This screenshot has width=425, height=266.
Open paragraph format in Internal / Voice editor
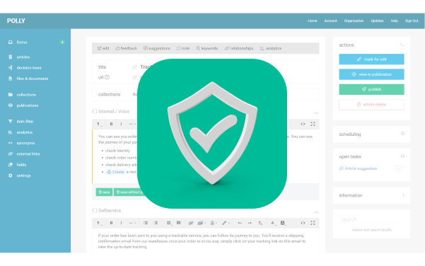coord(100,125)
